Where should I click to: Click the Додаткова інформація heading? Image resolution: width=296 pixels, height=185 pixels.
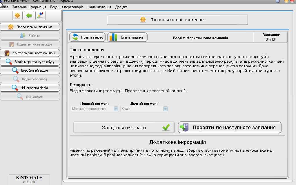click(x=177, y=142)
